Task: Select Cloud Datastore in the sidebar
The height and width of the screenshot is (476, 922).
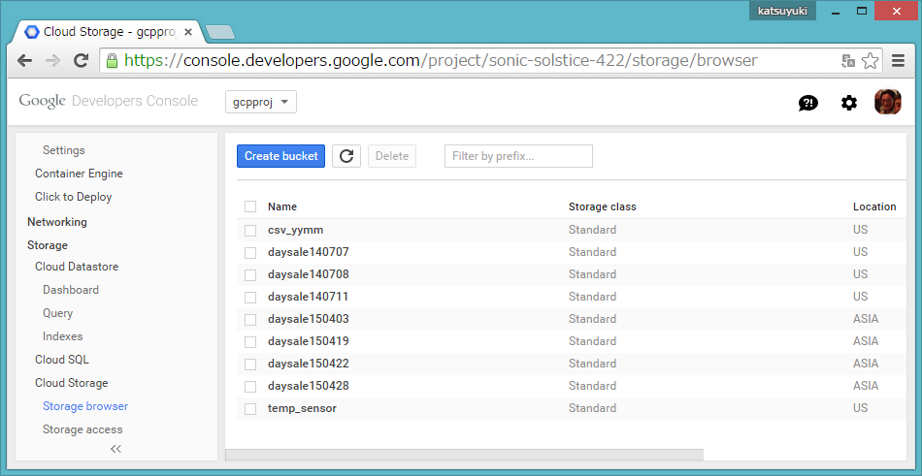Action: 77,267
